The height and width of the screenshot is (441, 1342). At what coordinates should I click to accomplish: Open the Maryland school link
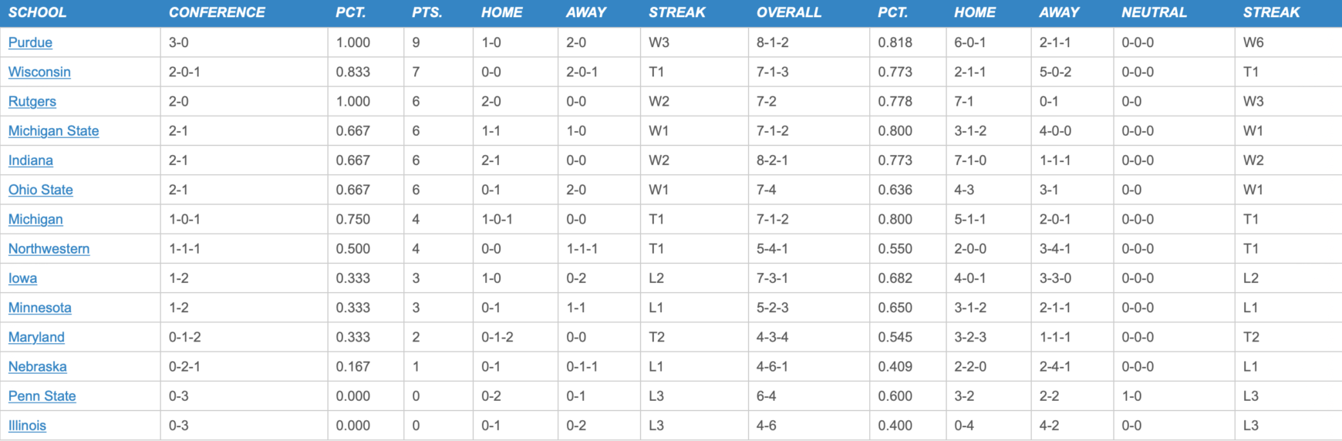pos(36,337)
